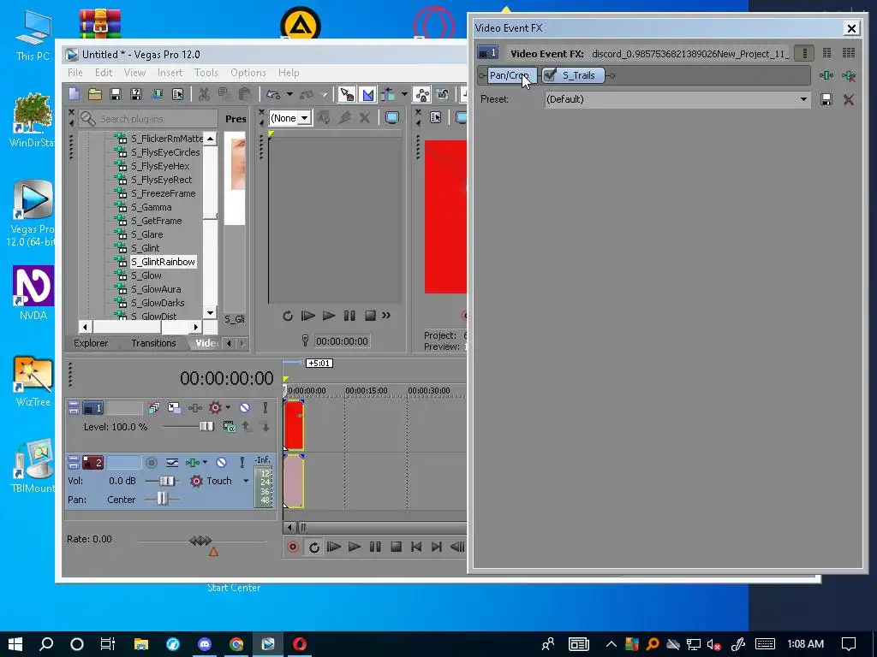Viewport: 877px width, 657px height.
Task: Toggle the Auto Ripple toolbar button
Action: (388, 94)
